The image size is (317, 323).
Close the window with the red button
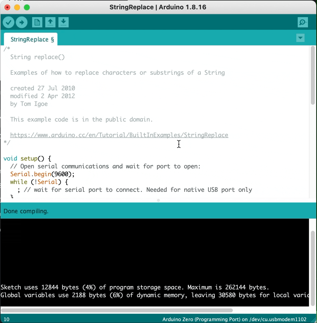point(7,8)
